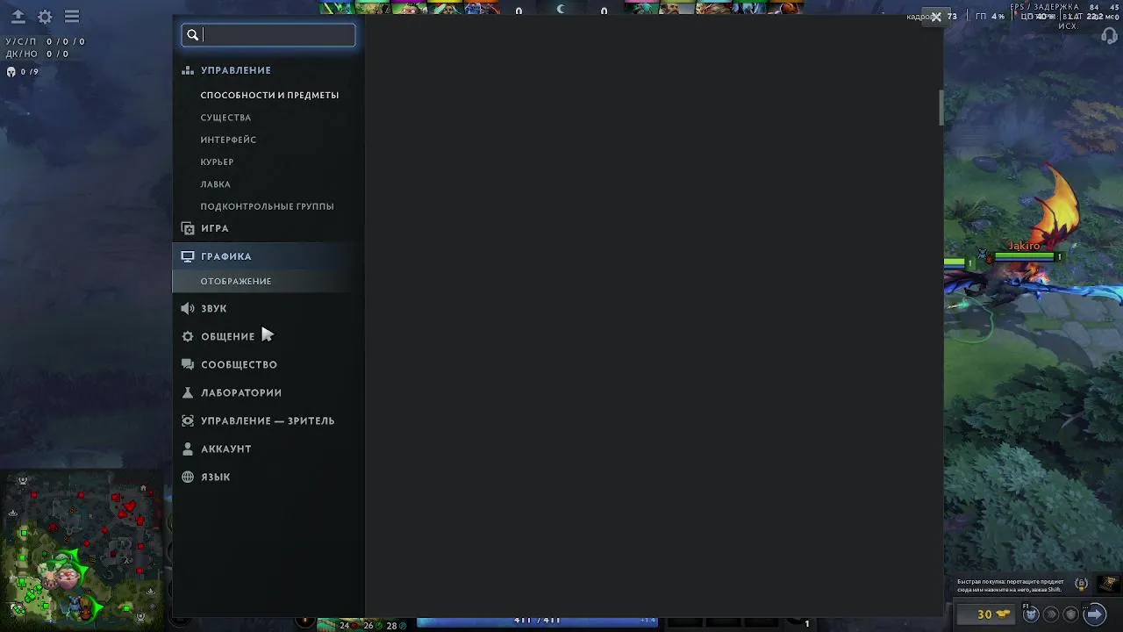Click the settings panel scrollbar thumb

[941, 107]
